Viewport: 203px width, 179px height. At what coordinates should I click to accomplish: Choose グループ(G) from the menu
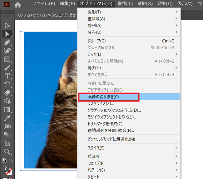tap(129, 41)
